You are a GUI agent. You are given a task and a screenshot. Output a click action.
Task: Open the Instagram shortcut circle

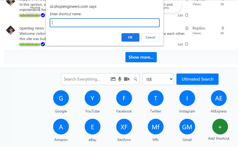(x=187, y=98)
